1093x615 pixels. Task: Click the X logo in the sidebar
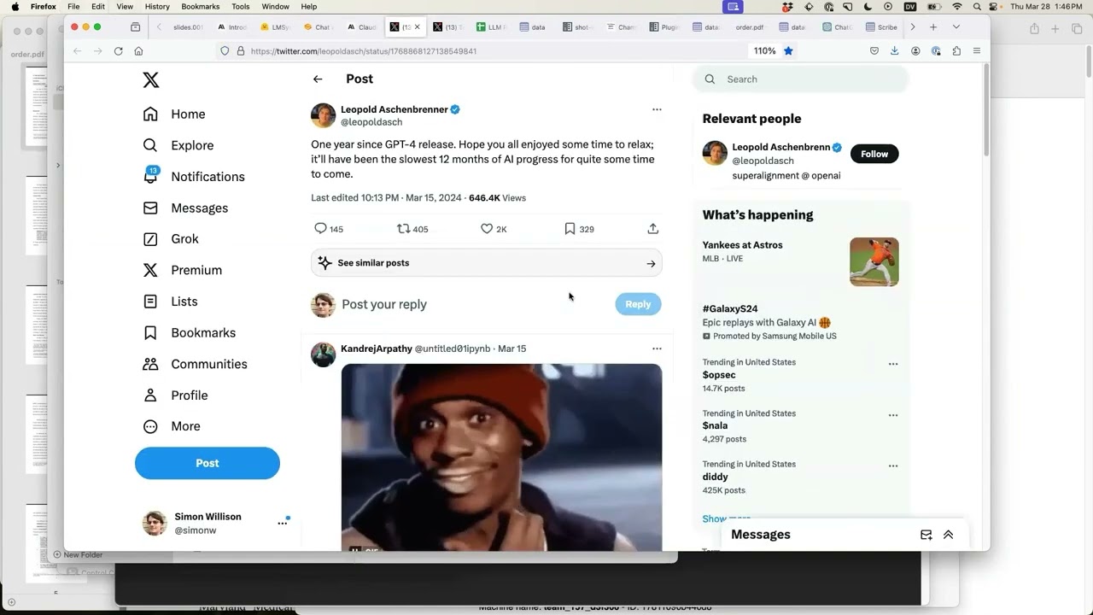[150, 80]
